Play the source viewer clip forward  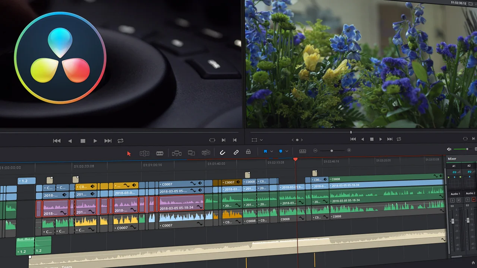coord(95,141)
